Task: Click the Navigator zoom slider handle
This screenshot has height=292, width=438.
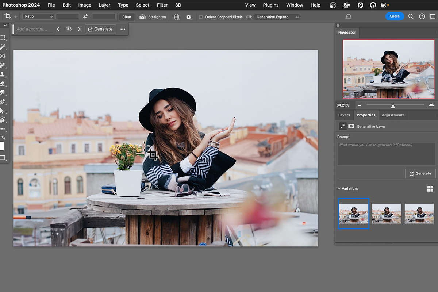Action: [x=393, y=106]
